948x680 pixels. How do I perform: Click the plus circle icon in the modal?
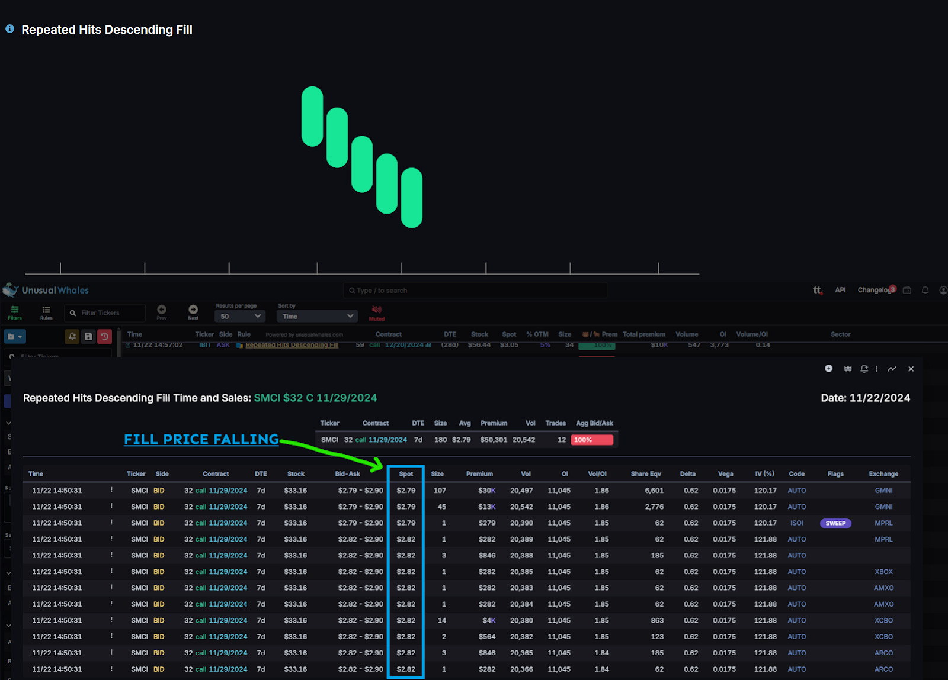coord(828,368)
